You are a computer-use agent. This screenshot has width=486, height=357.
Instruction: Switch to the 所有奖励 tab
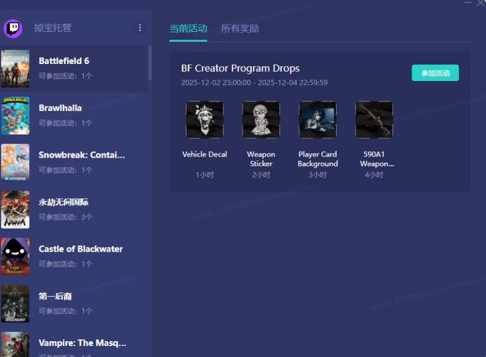(240, 29)
